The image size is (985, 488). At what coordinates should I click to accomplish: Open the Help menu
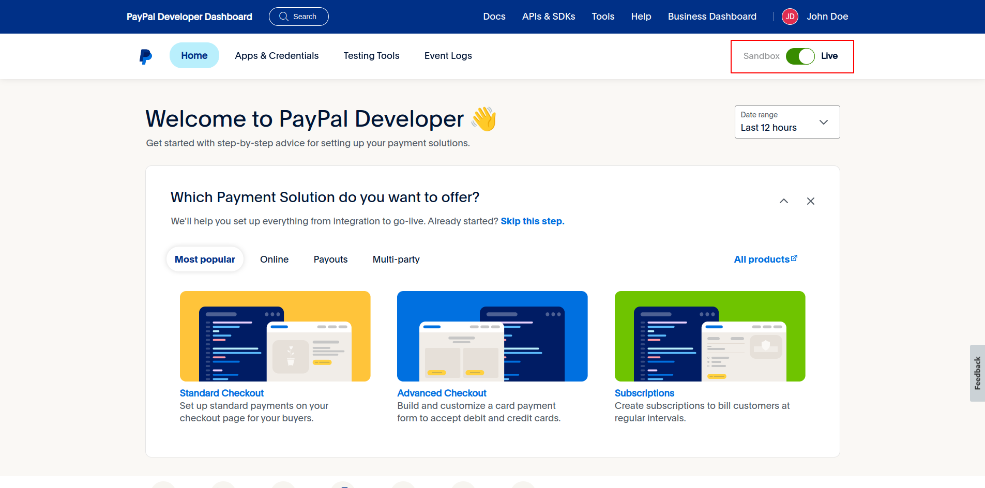[641, 17]
